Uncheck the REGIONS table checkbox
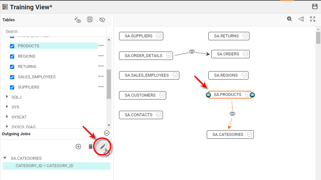The width and height of the screenshot is (321, 180). pyautogui.click(x=12, y=56)
